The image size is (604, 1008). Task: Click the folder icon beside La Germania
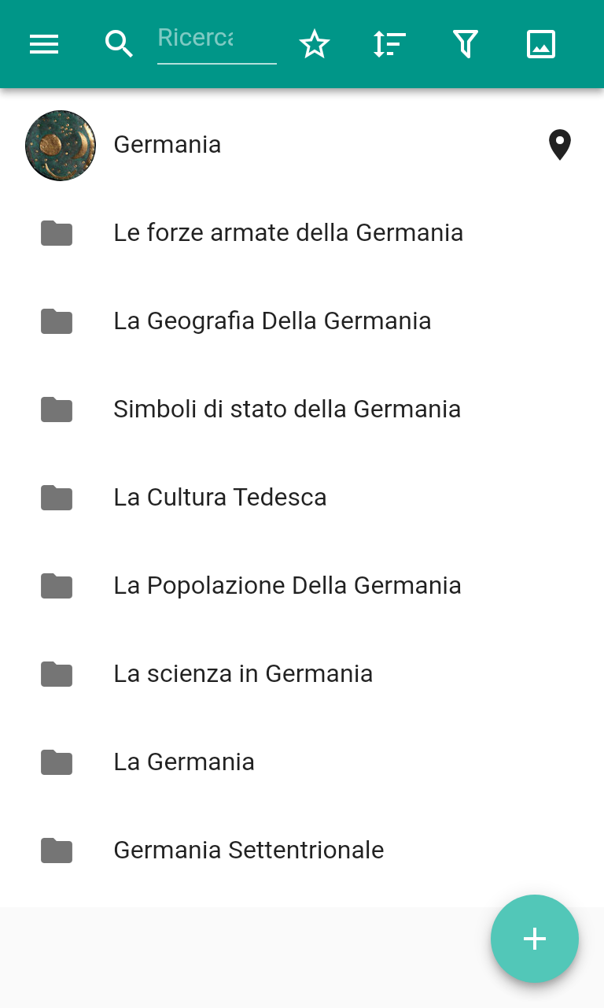click(x=57, y=762)
